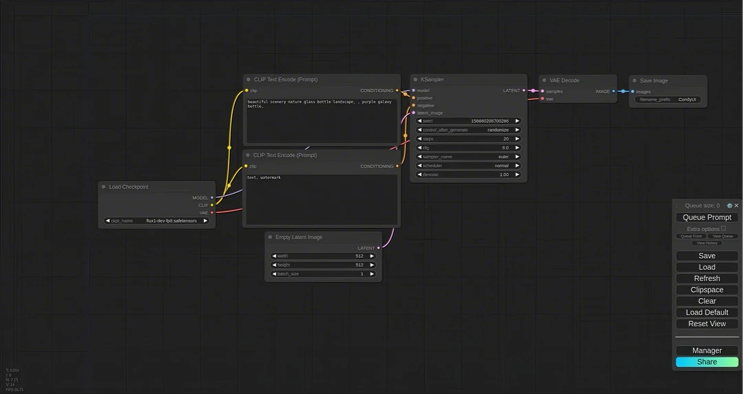Change ckpt_name checkpoint using its right arrow
The height and width of the screenshot is (394, 743).
pyautogui.click(x=205, y=221)
